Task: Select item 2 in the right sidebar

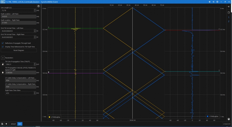Action: [228, 21]
